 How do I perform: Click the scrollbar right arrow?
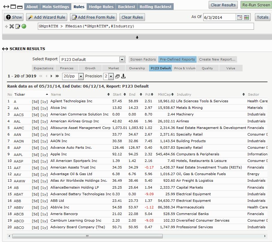pyautogui.click(x=265, y=236)
